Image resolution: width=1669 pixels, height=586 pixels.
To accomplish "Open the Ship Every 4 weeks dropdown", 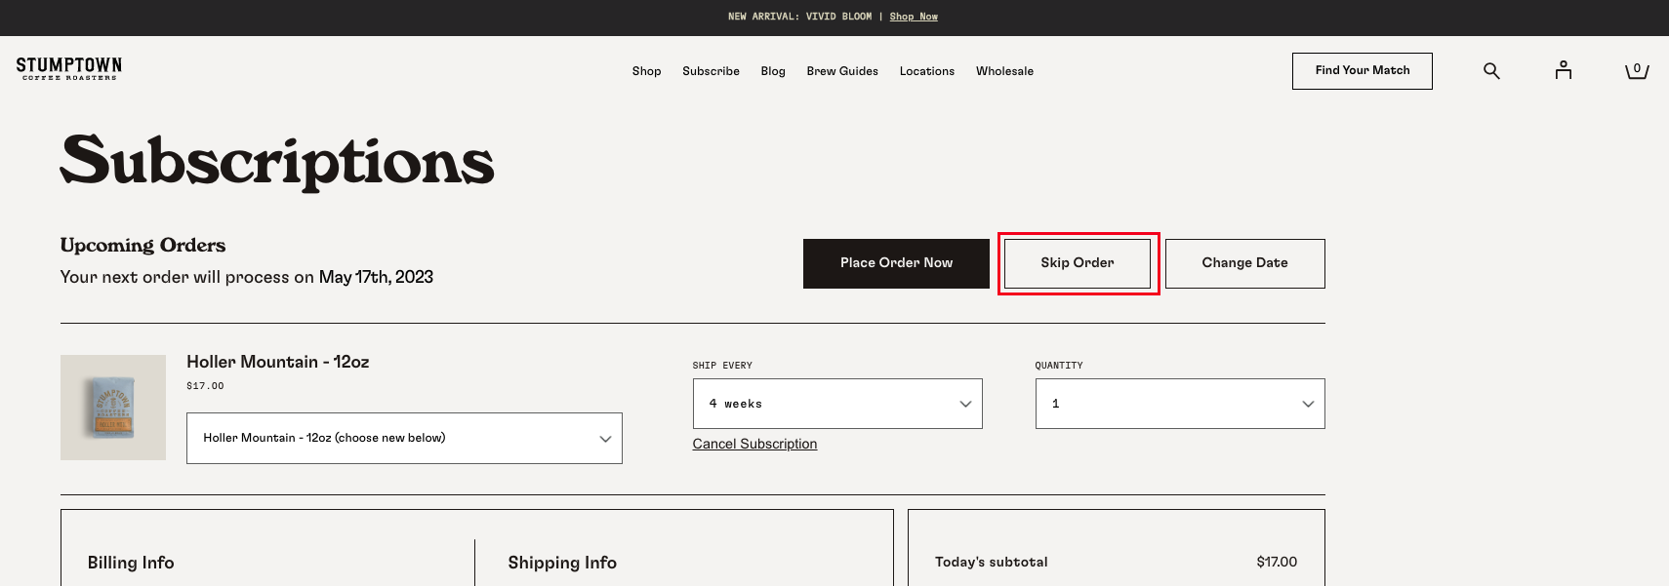I will (837, 404).
